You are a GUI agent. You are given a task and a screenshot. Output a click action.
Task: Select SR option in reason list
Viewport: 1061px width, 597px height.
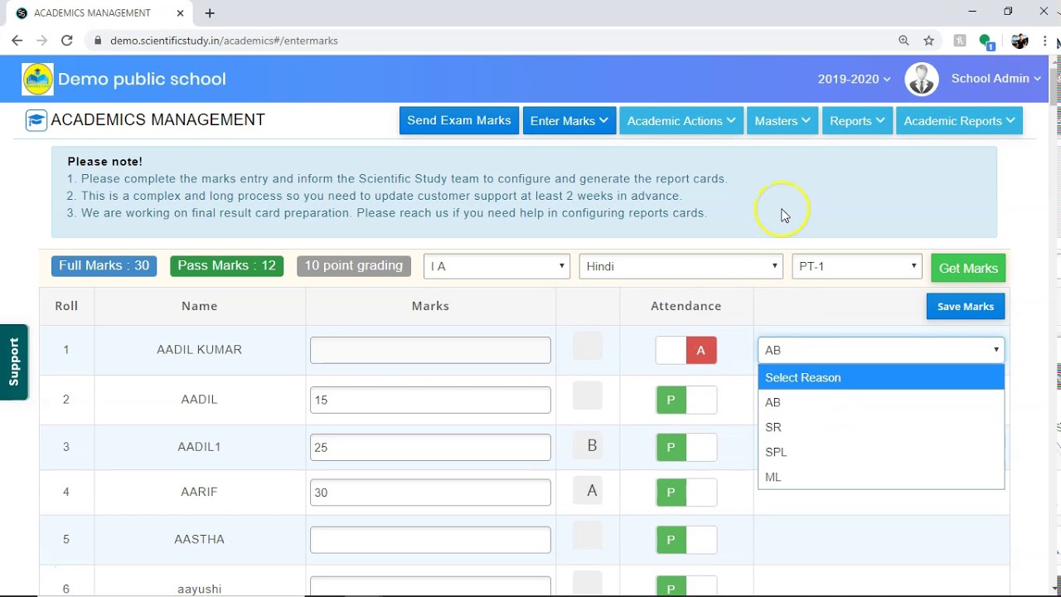(881, 427)
